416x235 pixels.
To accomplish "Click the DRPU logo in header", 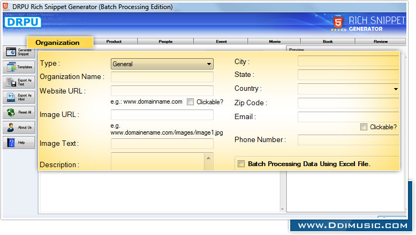I will pos(22,22).
